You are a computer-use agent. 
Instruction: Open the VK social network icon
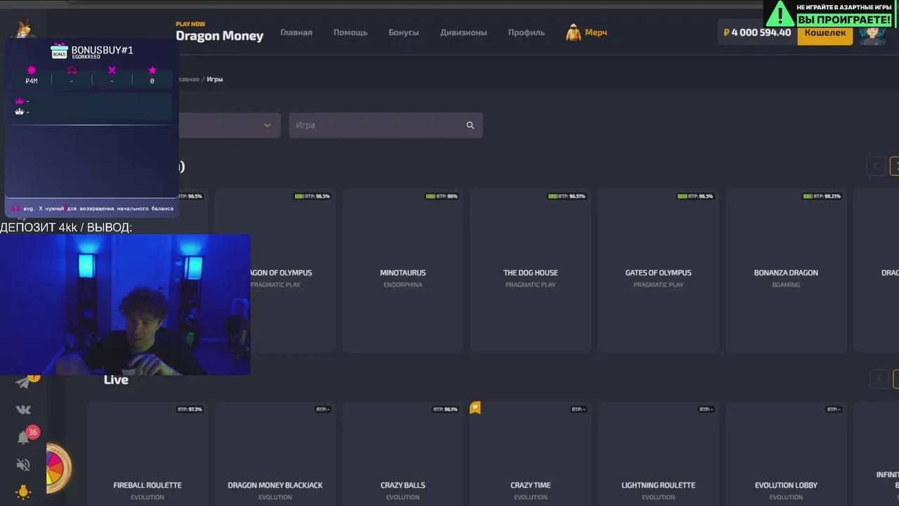[23, 410]
